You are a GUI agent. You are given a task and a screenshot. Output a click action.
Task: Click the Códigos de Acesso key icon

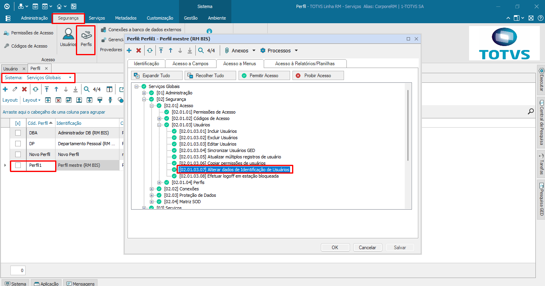(7, 46)
